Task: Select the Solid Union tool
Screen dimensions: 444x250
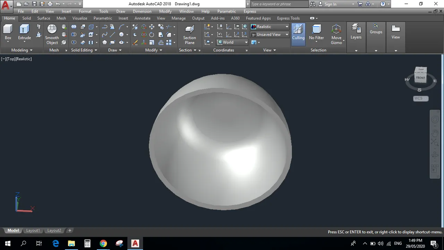Action: pyautogui.click(x=74, y=27)
